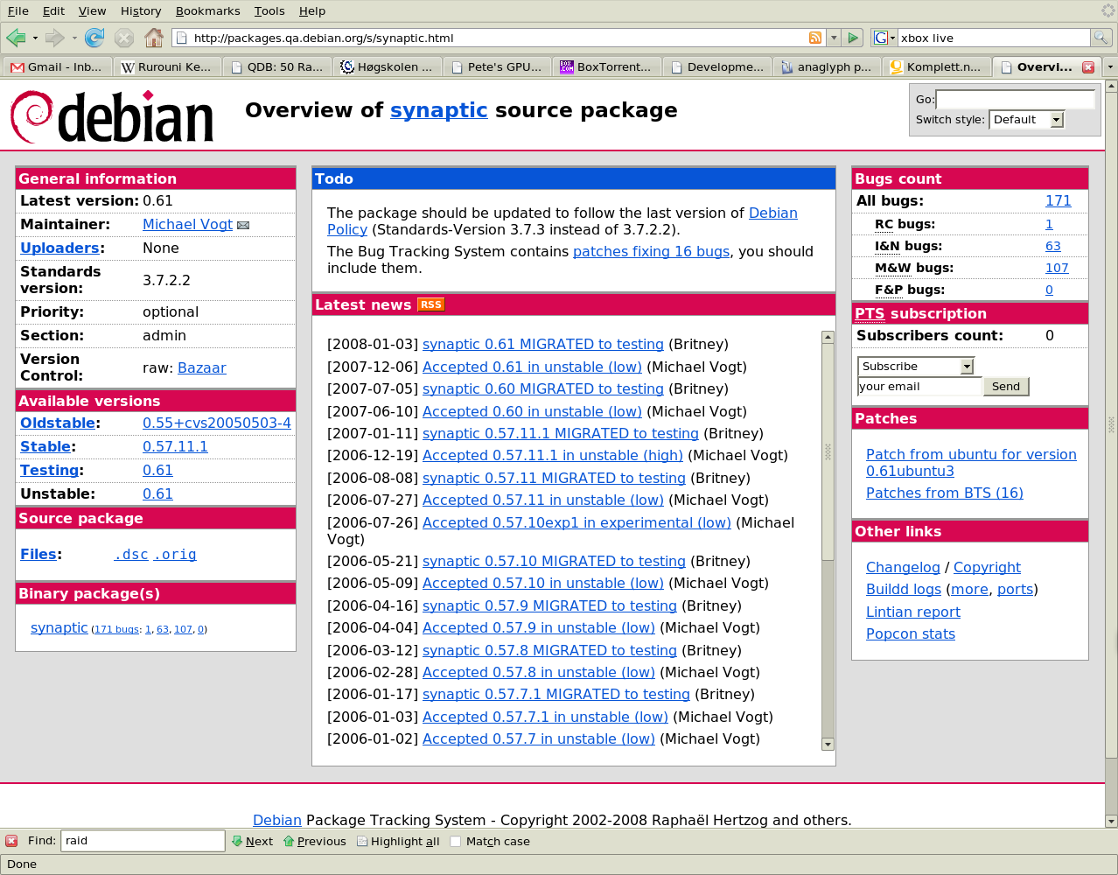Viewport: 1118px width, 875px height.
Task: Click the news list scrollbar down arrow
Action: (x=828, y=745)
